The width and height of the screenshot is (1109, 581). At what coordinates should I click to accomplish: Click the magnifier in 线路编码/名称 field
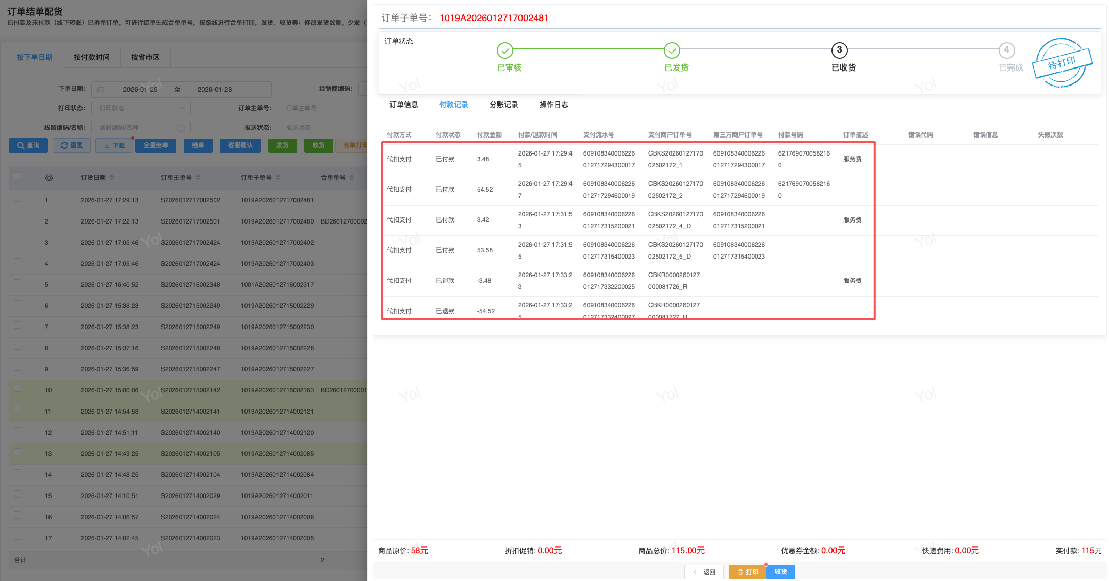point(181,128)
